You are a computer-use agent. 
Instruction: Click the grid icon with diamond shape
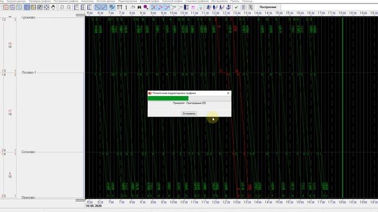click(46, 7)
